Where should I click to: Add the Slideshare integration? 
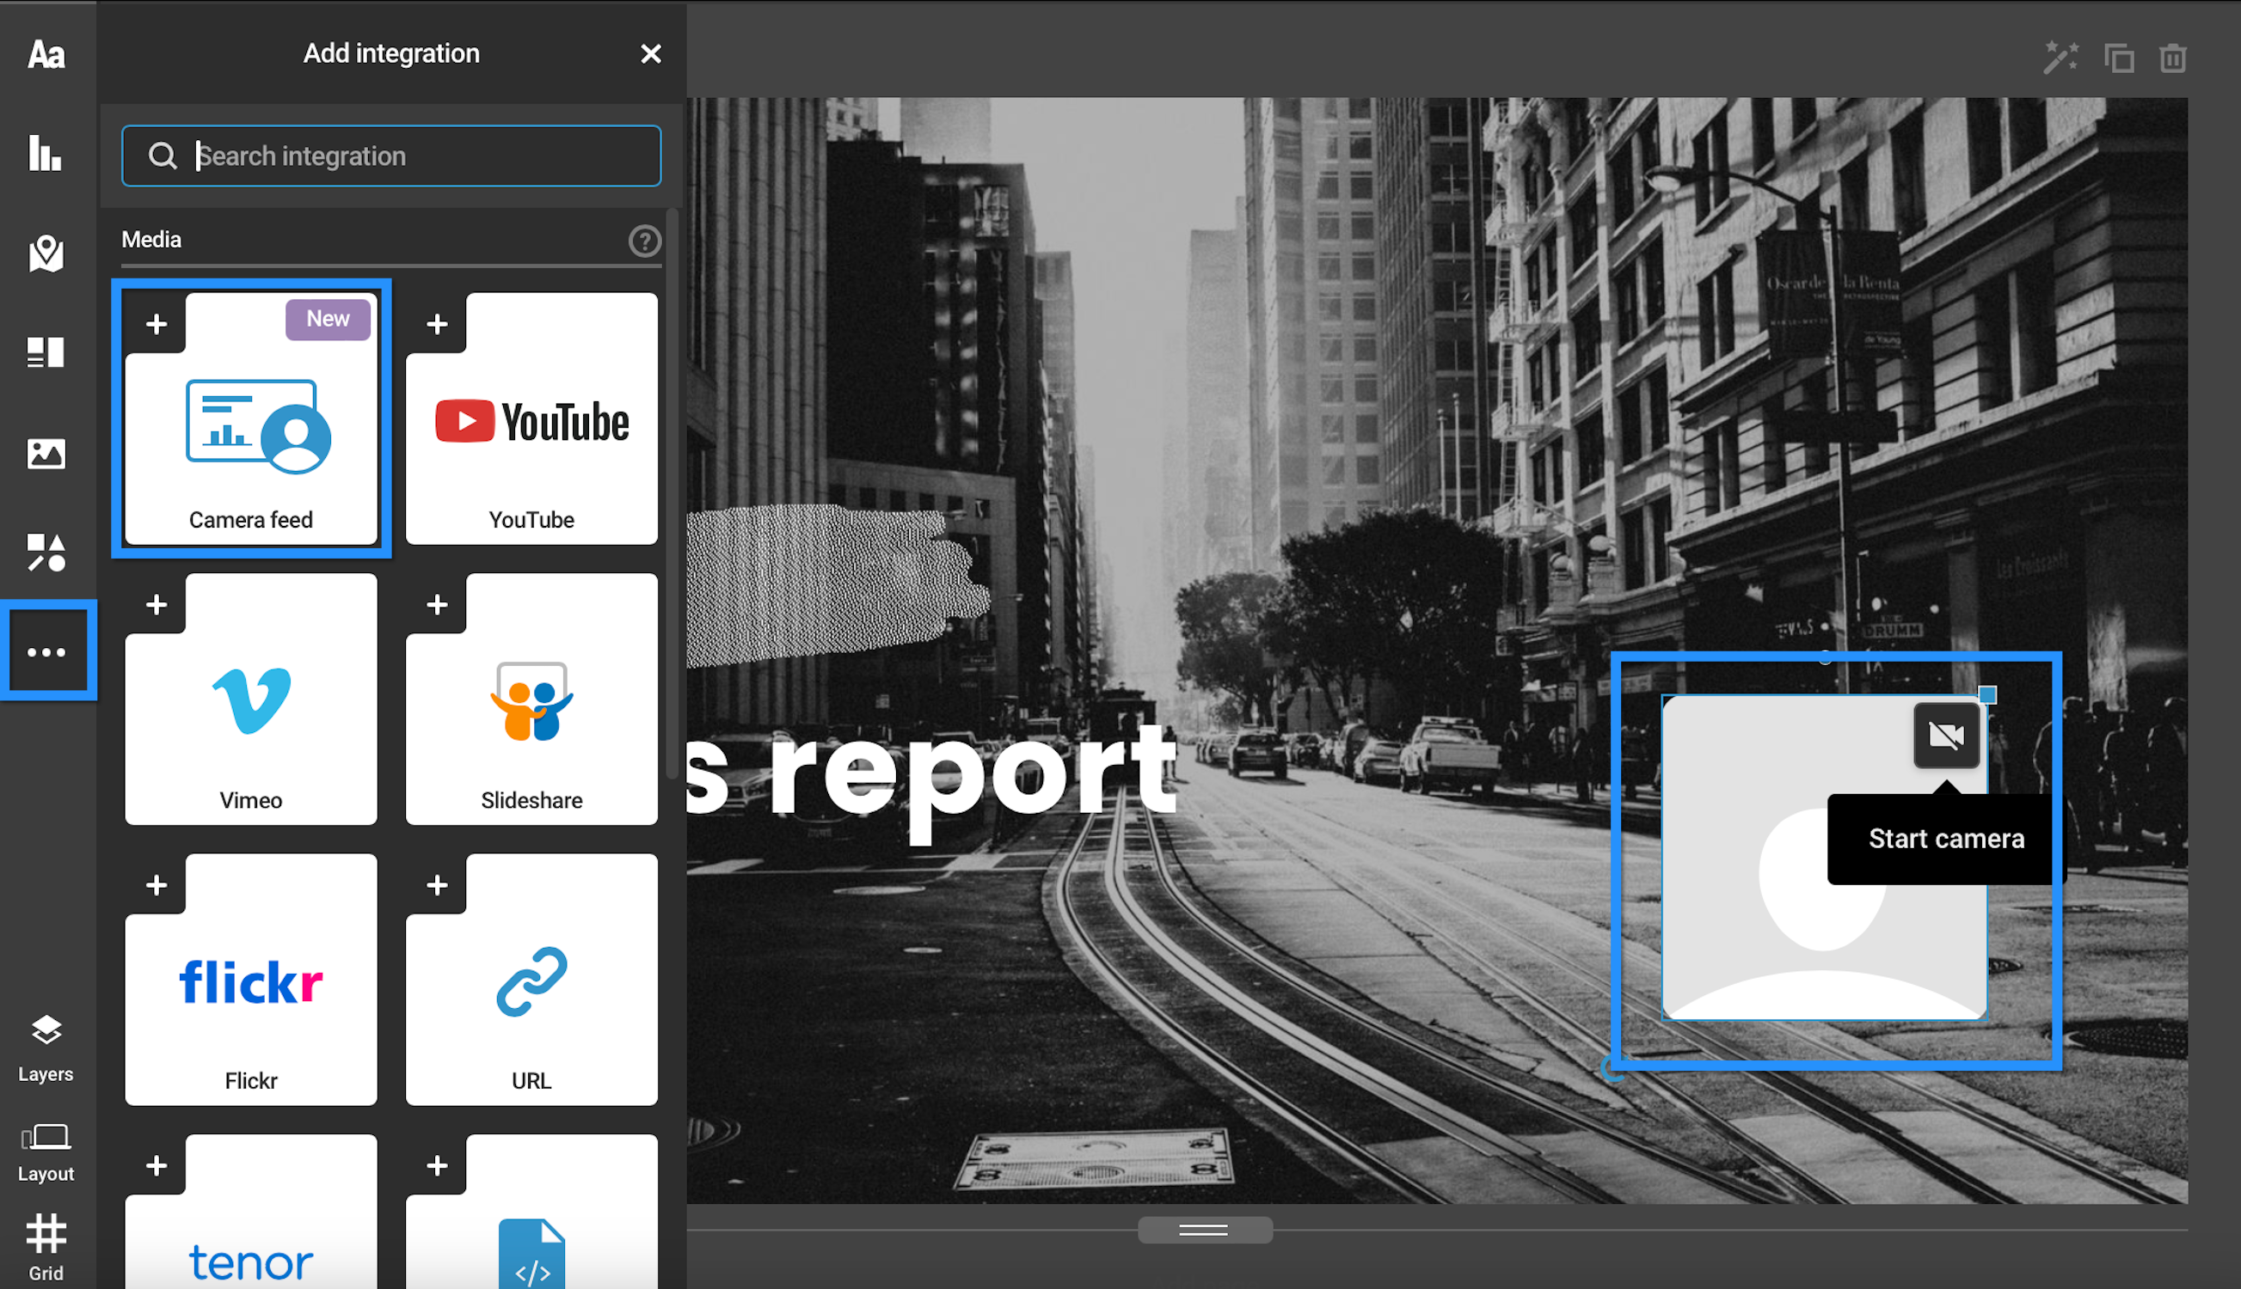pyautogui.click(x=531, y=699)
